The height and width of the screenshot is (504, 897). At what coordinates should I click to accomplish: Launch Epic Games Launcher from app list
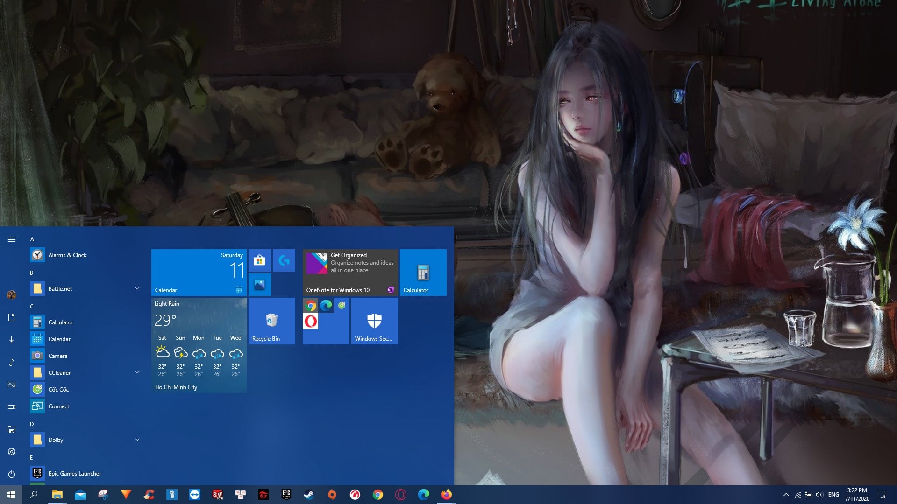pyautogui.click(x=86, y=474)
